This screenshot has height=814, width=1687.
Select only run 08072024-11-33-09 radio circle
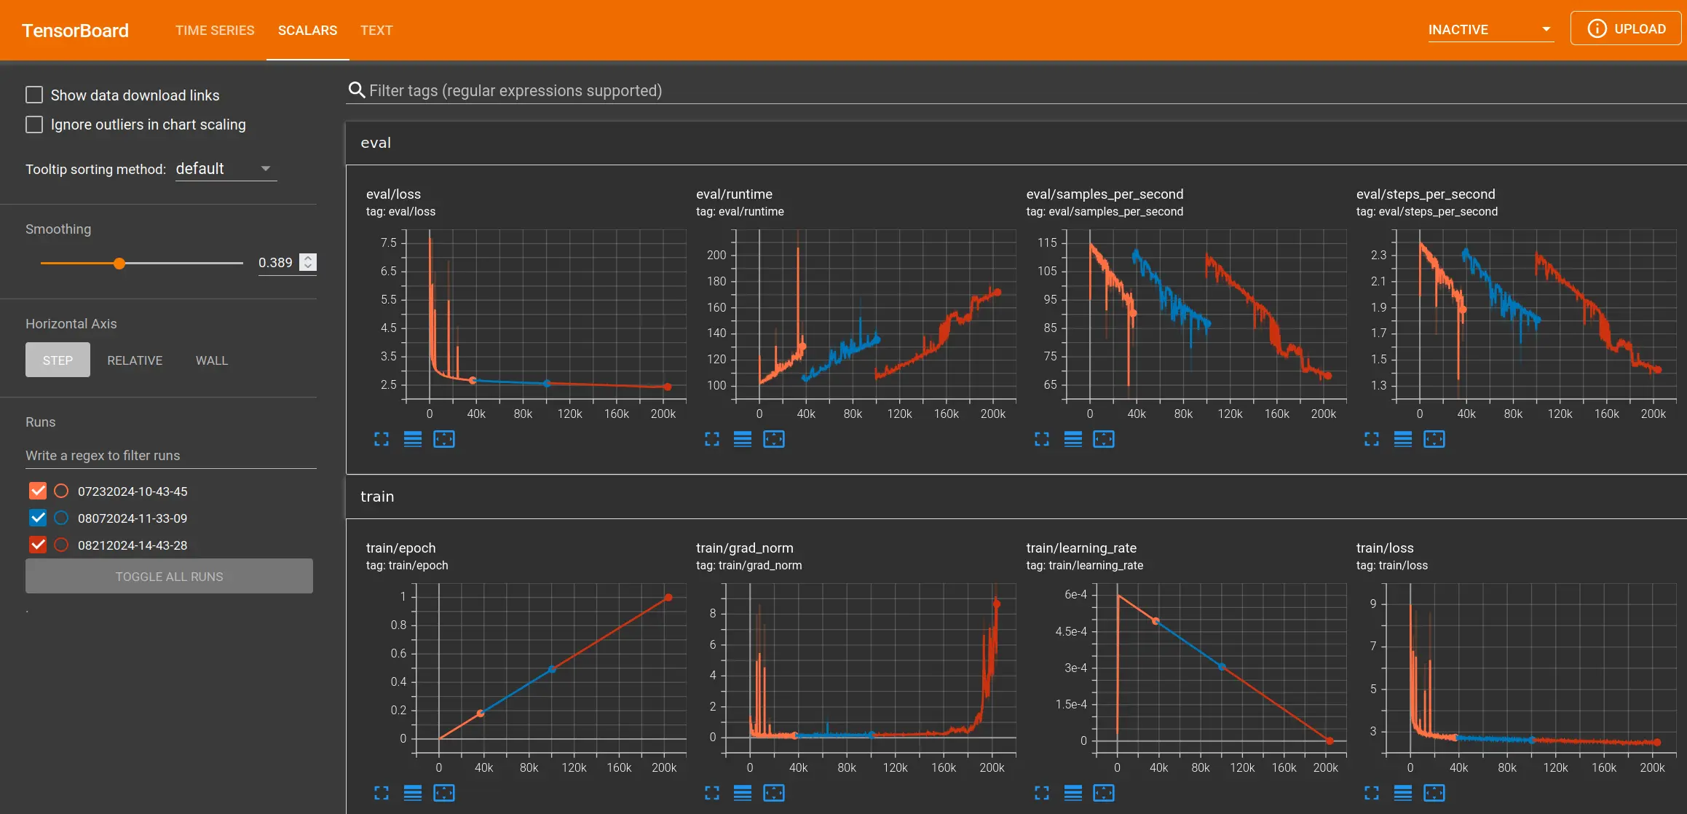[61, 518]
